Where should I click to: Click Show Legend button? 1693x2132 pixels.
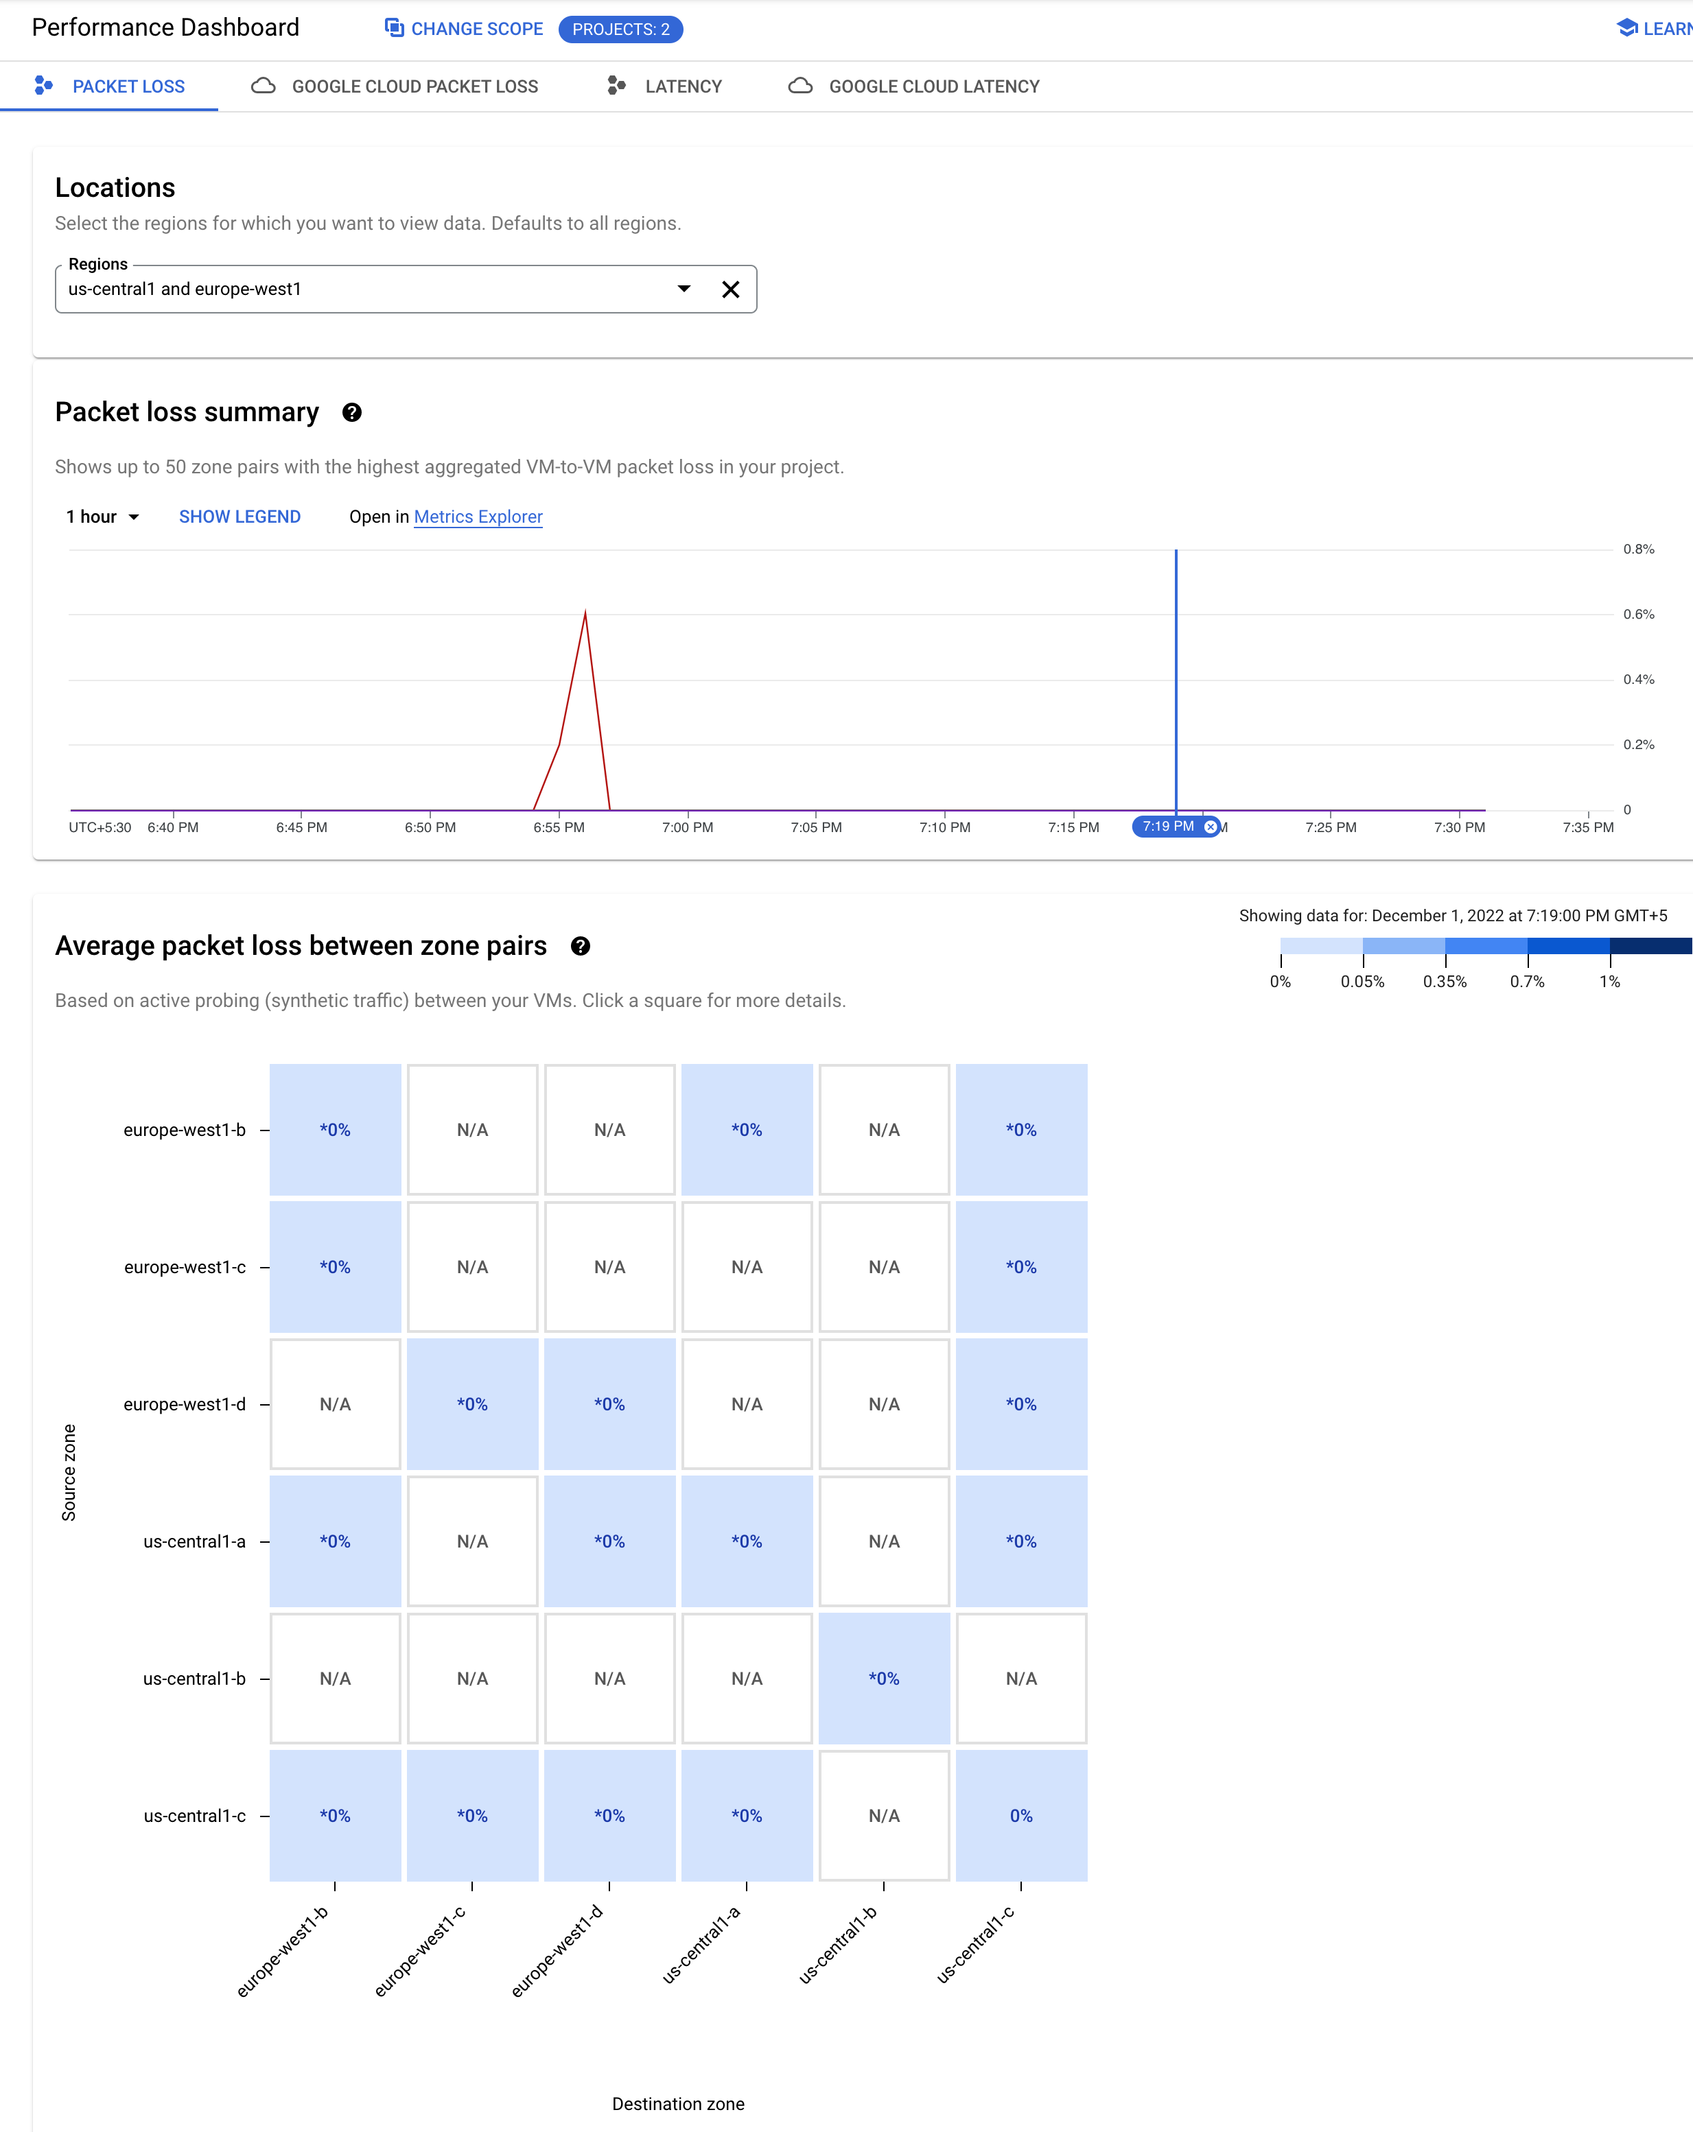[x=240, y=516]
